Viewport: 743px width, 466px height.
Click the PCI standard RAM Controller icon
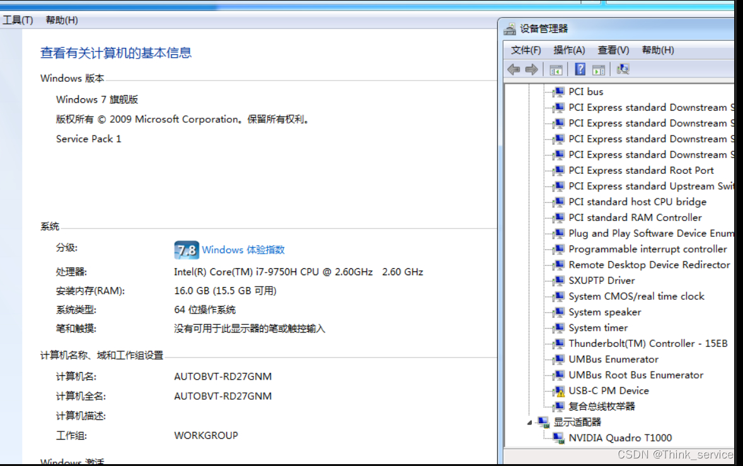coord(559,217)
